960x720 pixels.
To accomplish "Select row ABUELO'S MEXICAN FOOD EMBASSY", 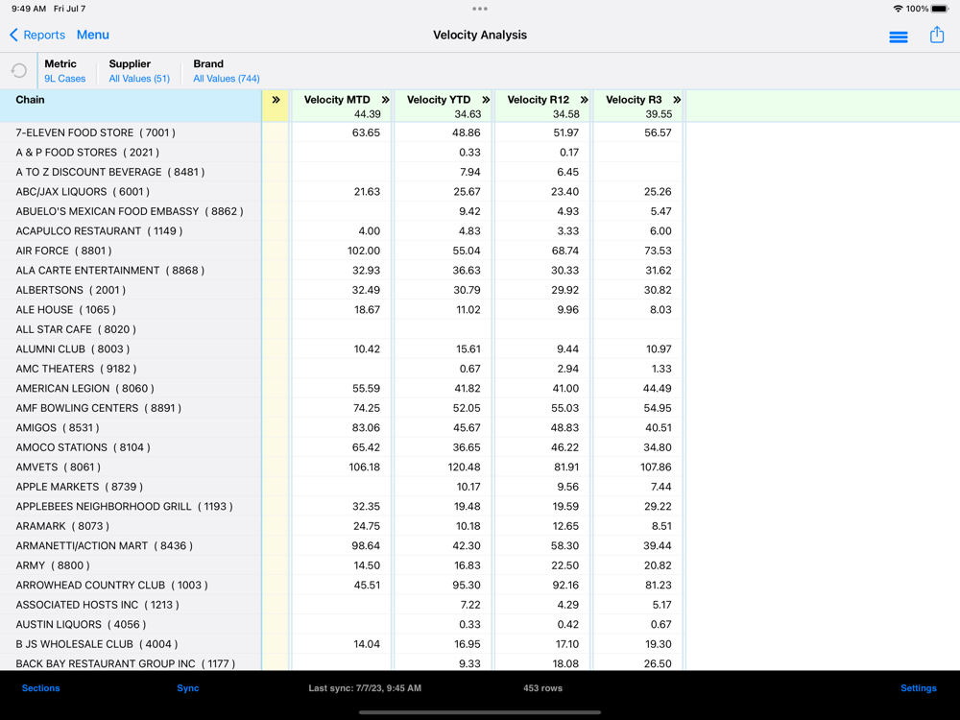I will (x=130, y=211).
